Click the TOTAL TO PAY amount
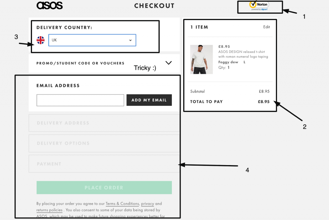Image resolution: width=329 pixels, height=220 pixels. 264,101
